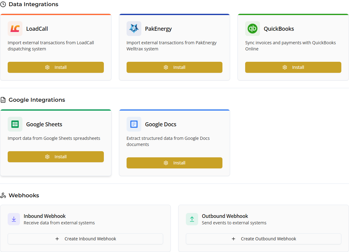Click the Outbound Webhook upload arrow icon

coord(192,219)
